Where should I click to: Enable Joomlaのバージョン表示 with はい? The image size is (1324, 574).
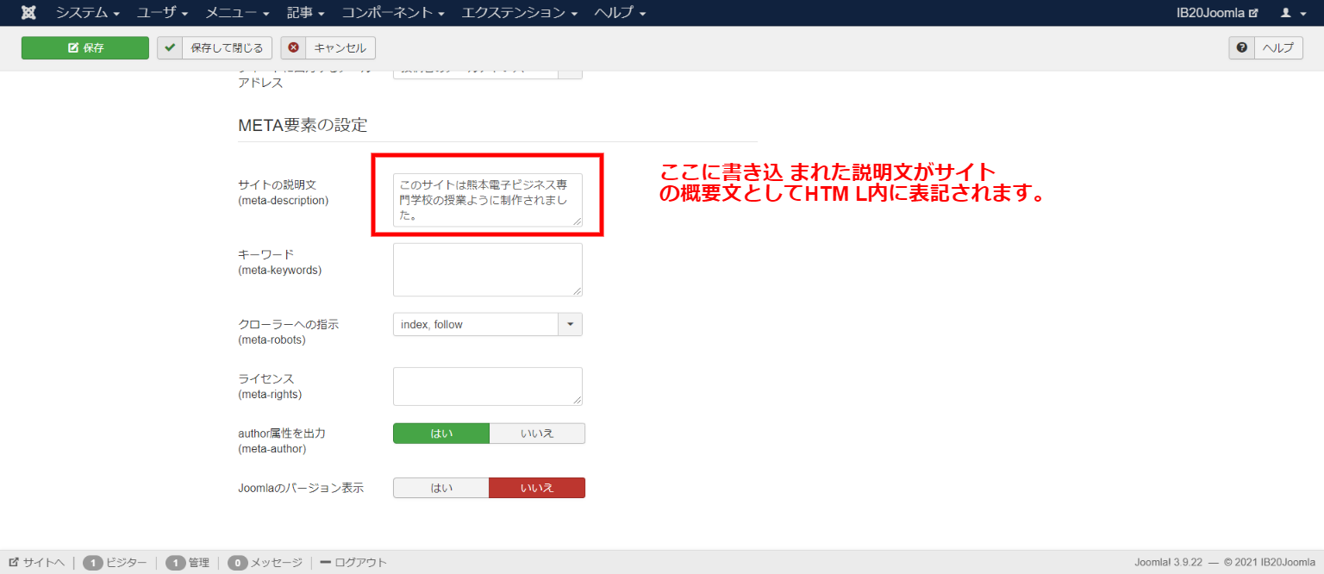pos(441,488)
